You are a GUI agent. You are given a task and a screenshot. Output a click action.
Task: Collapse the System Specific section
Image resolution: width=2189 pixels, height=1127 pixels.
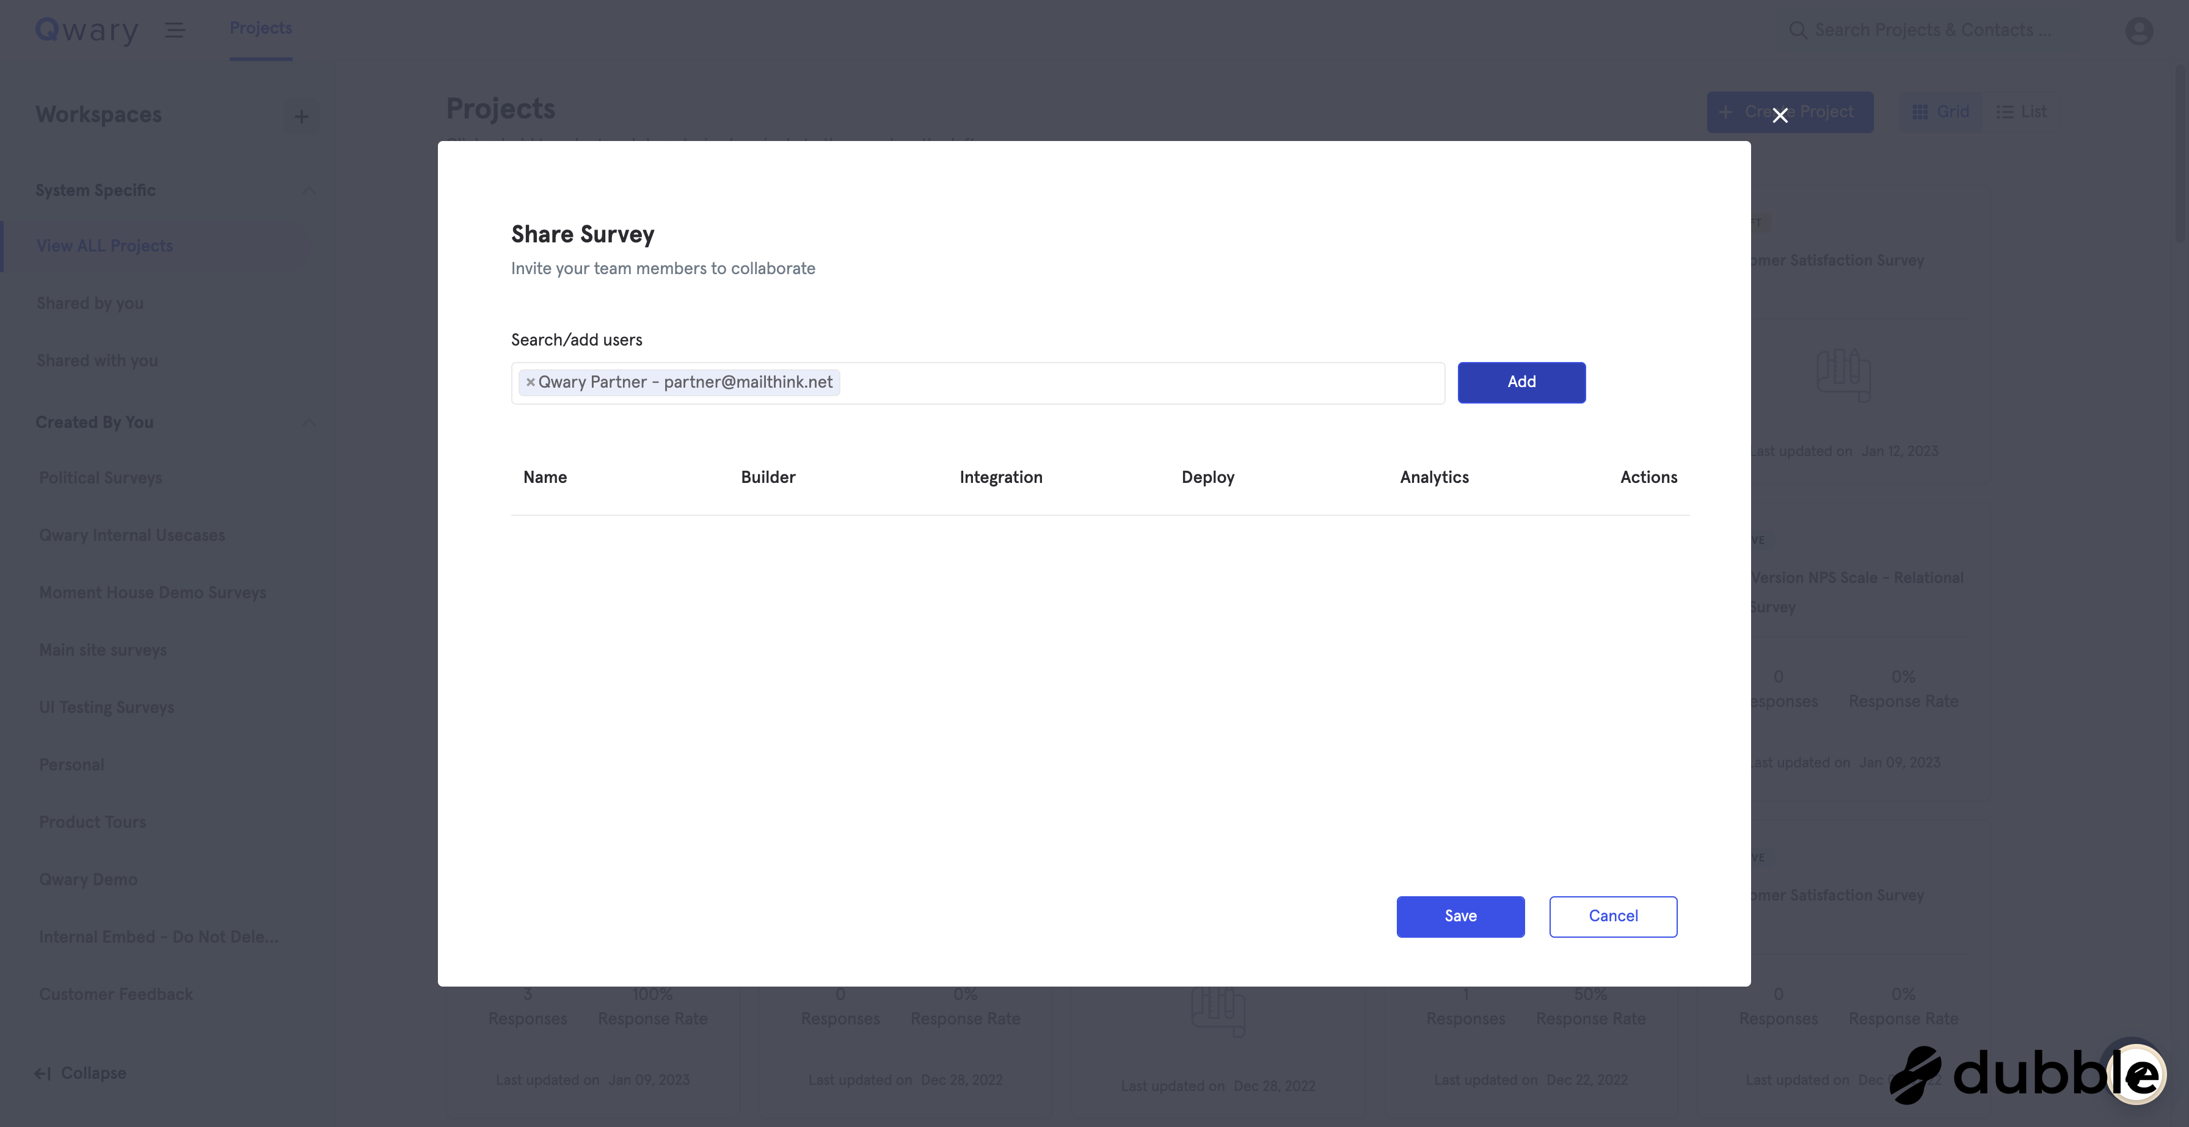tap(309, 190)
